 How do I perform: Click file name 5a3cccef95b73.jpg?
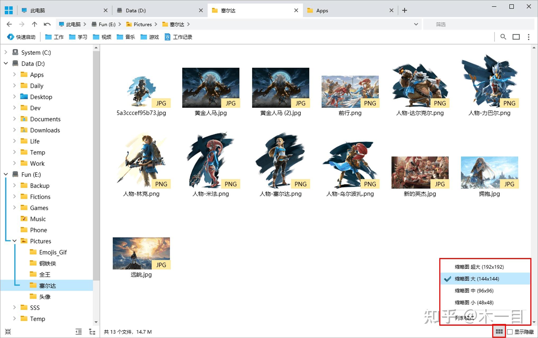point(141,113)
